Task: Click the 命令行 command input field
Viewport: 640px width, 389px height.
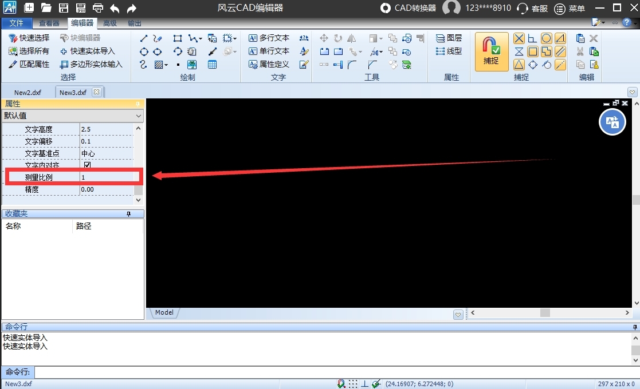Action: pos(337,372)
